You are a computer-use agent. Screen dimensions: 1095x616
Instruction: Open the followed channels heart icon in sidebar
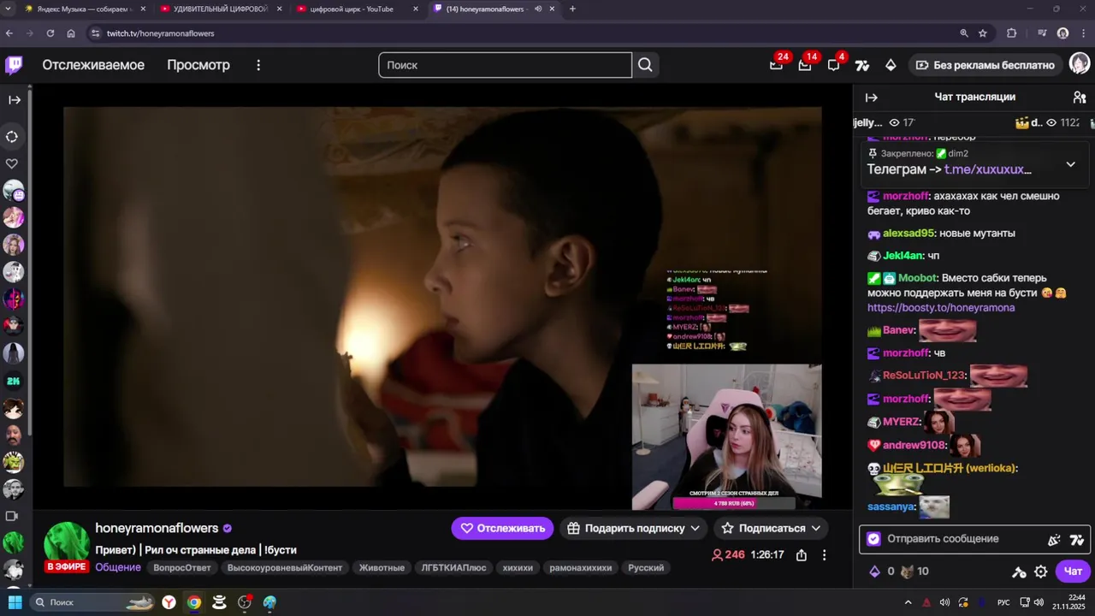pos(12,163)
